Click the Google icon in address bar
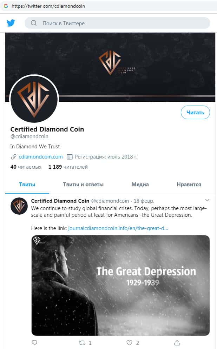The image size is (217, 349). point(6,6)
